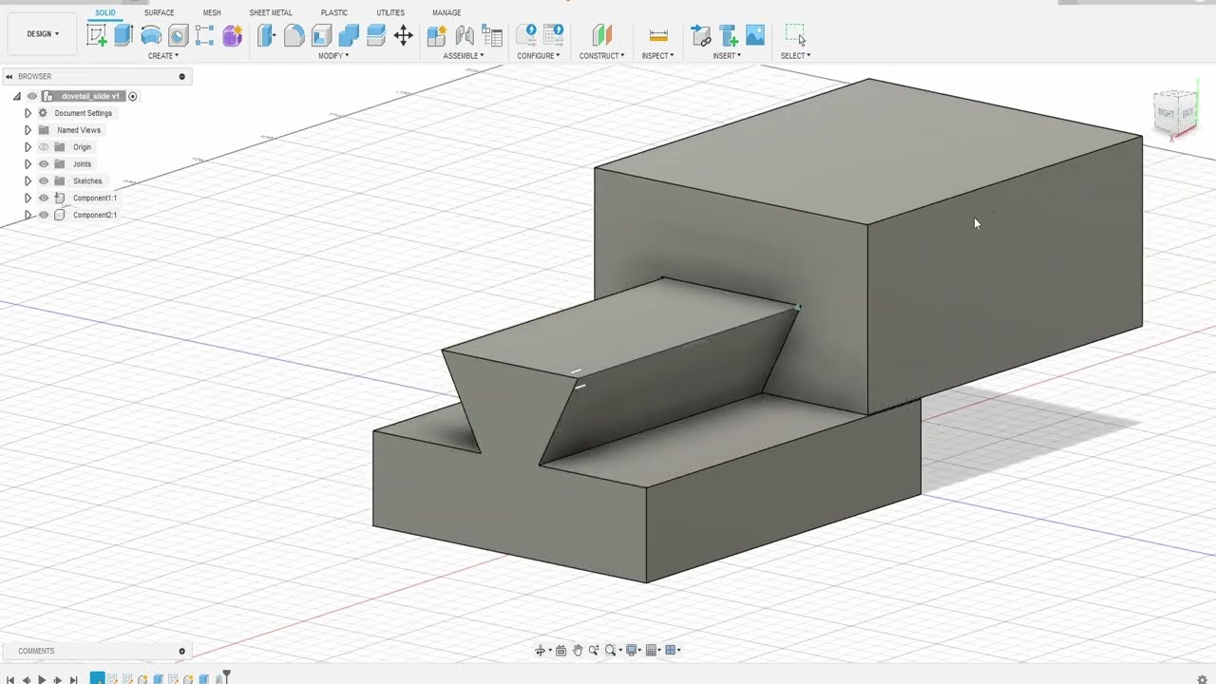
Task: Select the Combine tool icon
Action: (x=349, y=36)
